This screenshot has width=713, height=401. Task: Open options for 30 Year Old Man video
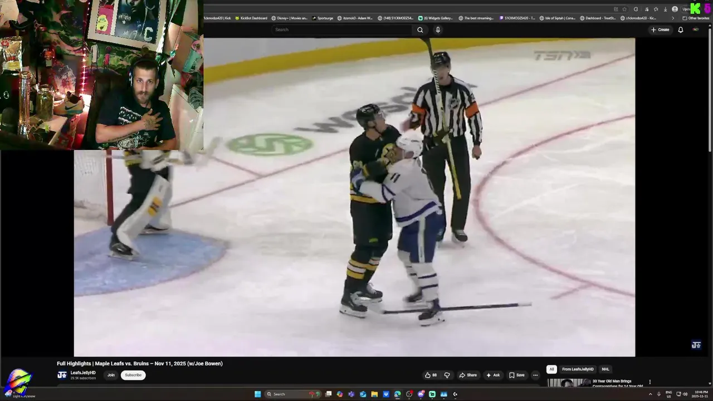point(649,382)
